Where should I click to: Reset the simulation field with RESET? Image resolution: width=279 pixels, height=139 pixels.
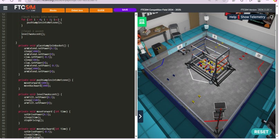pyautogui.click(x=261, y=132)
